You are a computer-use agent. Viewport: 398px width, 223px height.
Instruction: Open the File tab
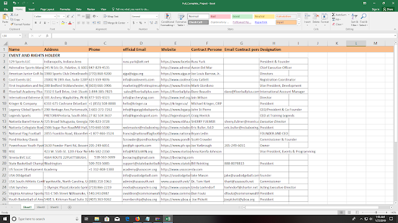tap(6, 9)
